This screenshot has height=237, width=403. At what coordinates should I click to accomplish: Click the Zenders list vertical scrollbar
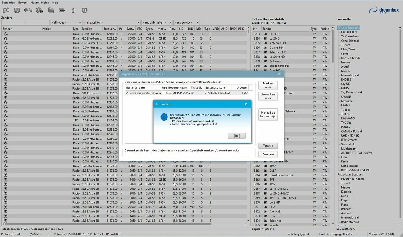pos(248,126)
